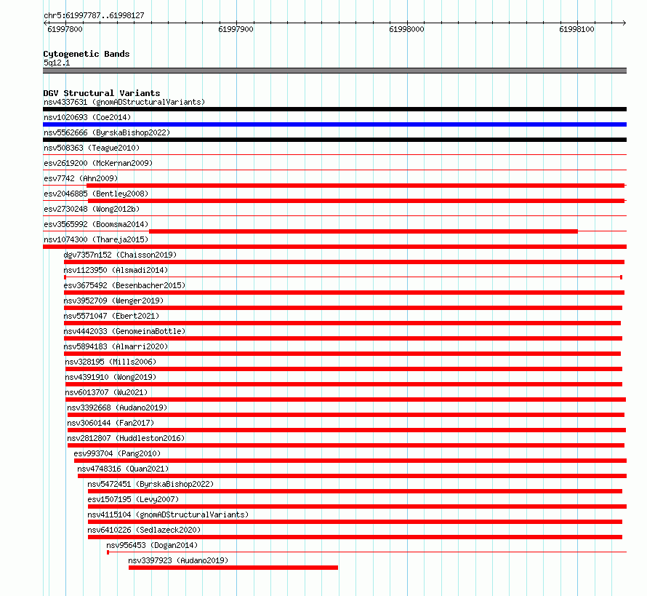Image resolution: width=647 pixels, height=596 pixels.
Task: Select esv7742 (Ahn2009) label
Action: (x=81, y=178)
